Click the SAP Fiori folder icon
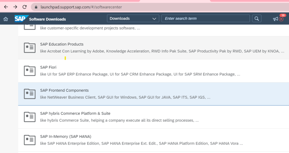 pos(30,71)
